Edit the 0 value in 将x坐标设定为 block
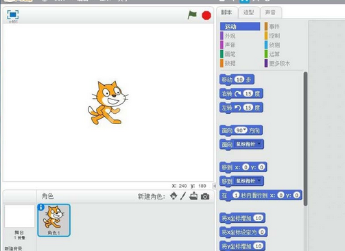The height and width of the screenshot is (251, 345). (262, 232)
